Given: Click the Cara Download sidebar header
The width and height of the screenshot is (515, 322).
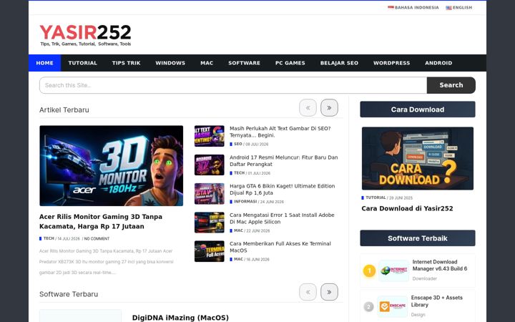Looking at the screenshot, I should pyautogui.click(x=418, y=109).
